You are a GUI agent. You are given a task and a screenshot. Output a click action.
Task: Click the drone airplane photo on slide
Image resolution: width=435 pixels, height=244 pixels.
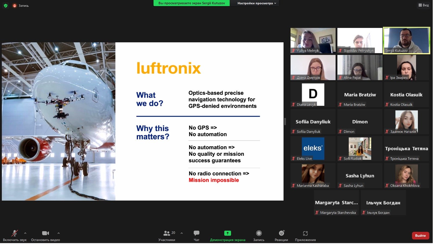point(58,121)
